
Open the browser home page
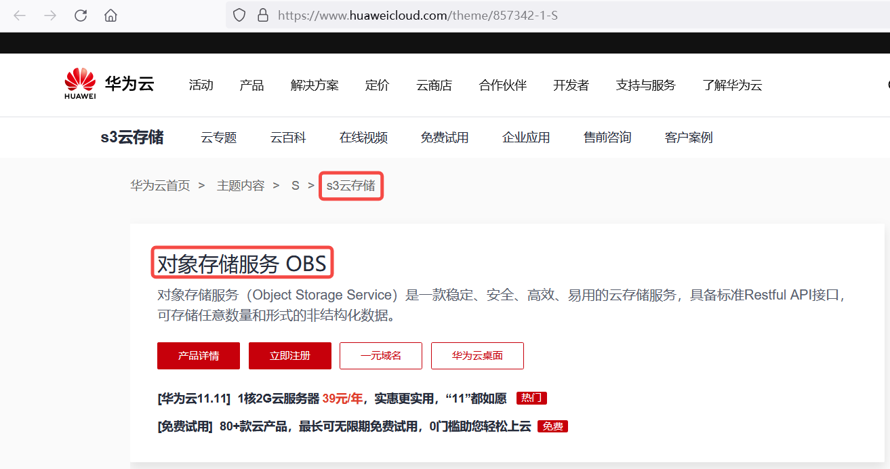pyautogui.click(x=110, y=15)
